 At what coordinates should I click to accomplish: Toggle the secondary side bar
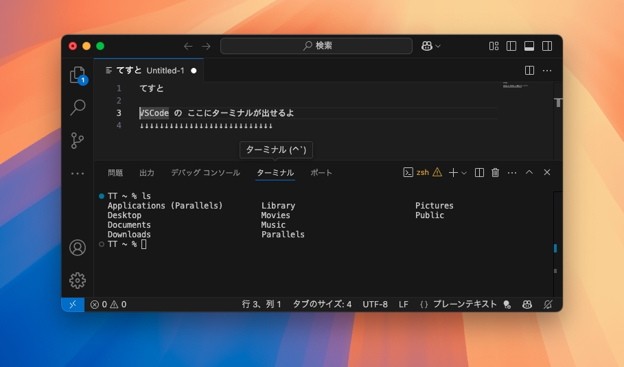547,46
